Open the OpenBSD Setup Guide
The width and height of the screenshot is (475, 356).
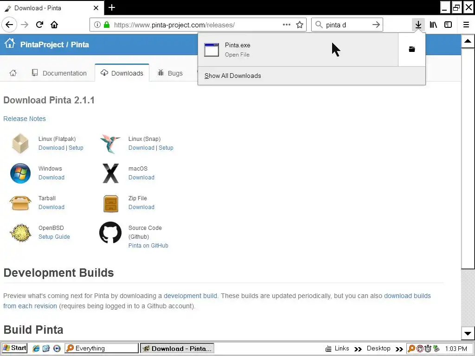[x=54, y=237]
